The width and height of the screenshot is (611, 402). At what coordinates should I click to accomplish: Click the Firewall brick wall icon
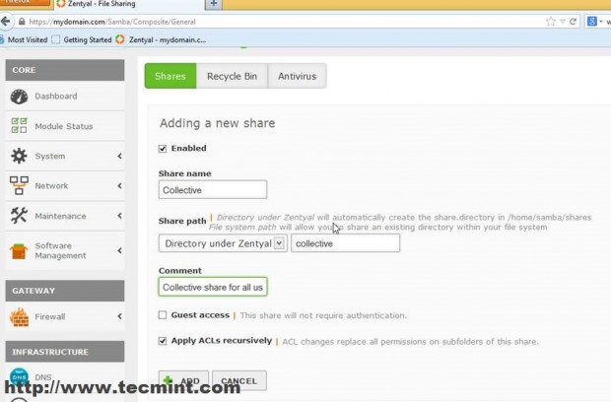click(19, 316)
